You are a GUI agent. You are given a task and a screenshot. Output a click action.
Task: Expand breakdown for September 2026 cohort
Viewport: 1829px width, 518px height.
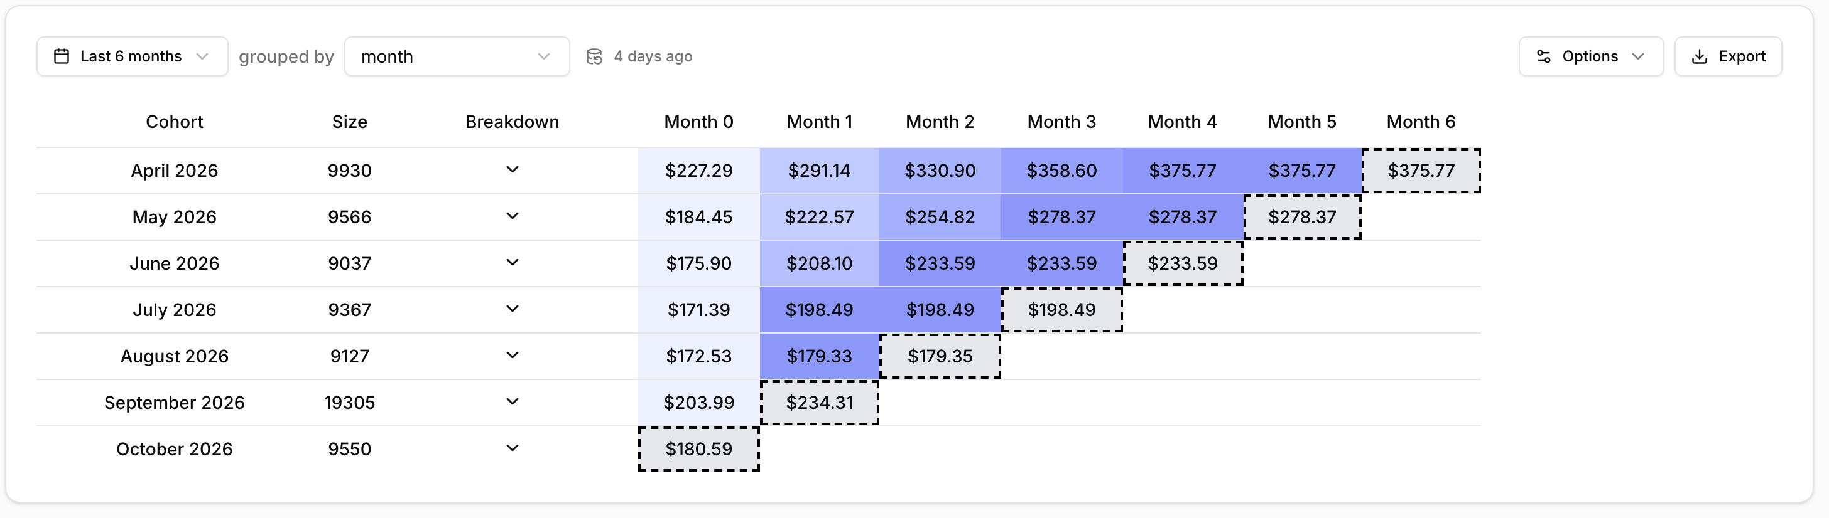click(x=512, y=402)
